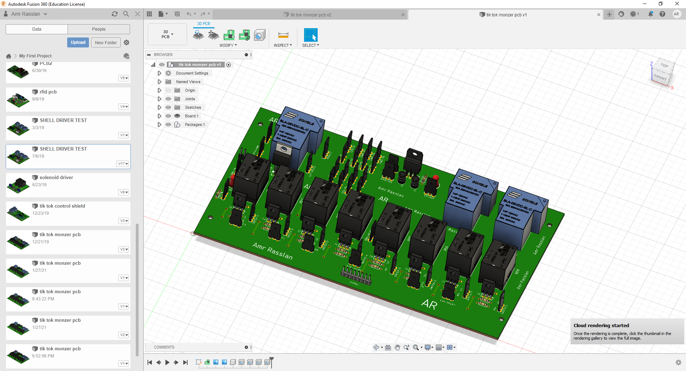
Task: Open the notifications bell
Action: click(650, 14)
